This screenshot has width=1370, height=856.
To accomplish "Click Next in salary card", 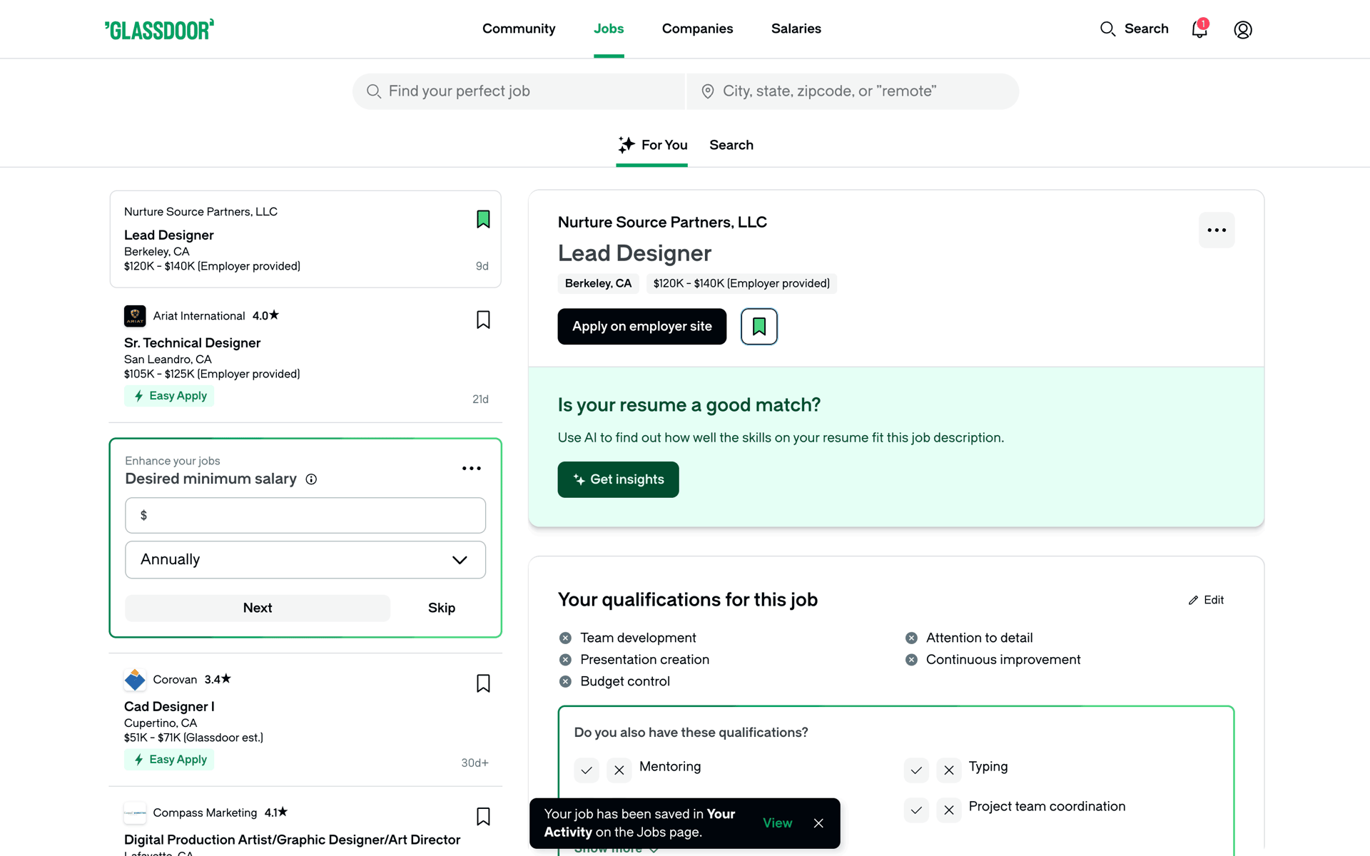I will coord(258,608).
